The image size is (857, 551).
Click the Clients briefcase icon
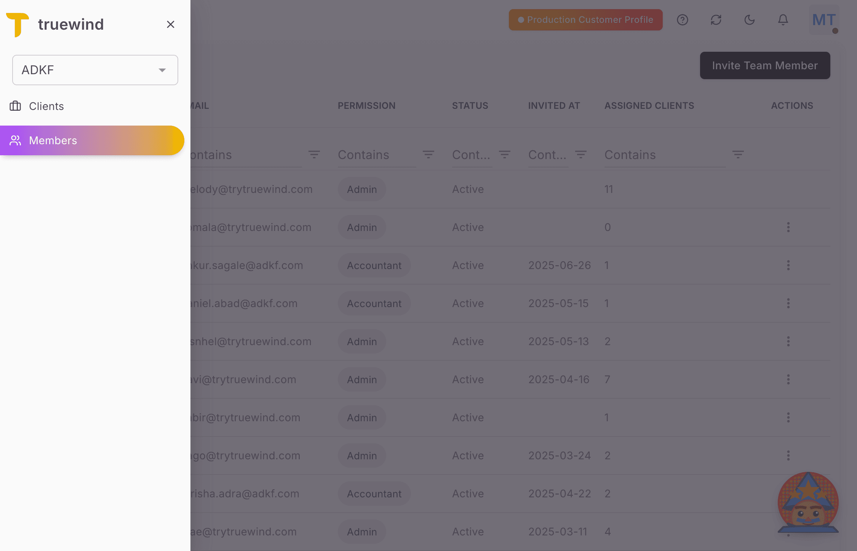tap(15, 106)
